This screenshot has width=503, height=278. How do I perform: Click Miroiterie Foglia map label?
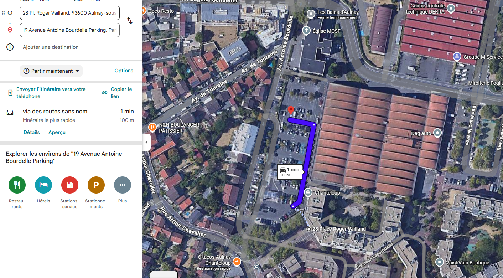485,83
